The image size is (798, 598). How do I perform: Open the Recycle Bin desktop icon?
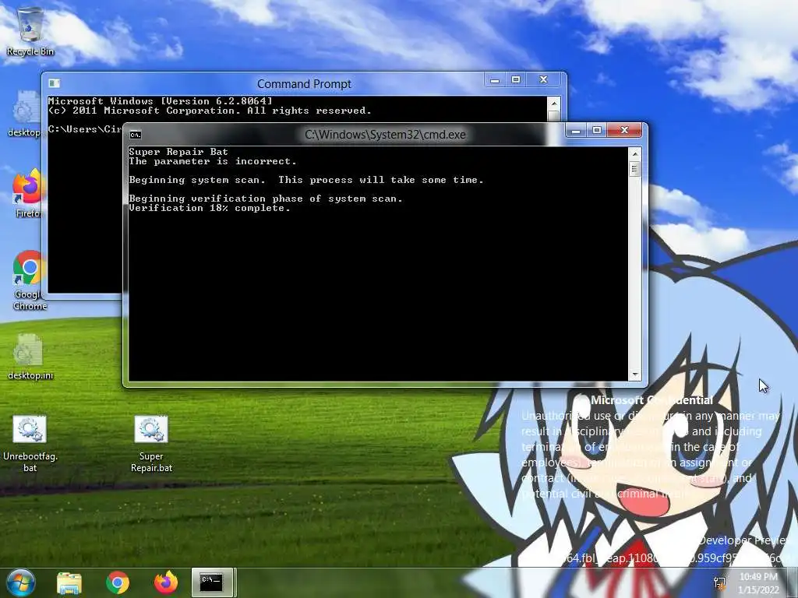coord(30,31)
